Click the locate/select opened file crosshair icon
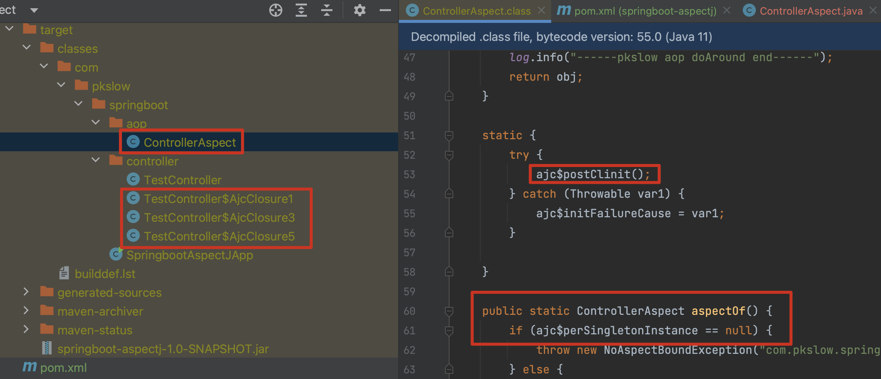 pyautogui.click(x=275, y=10)
